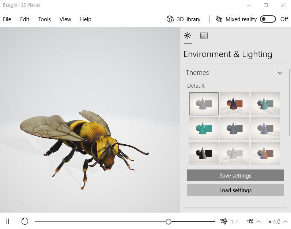Toggle the Mixed reality switch on
This screenshot has height=229, width=291.
[x=268, y=19]
